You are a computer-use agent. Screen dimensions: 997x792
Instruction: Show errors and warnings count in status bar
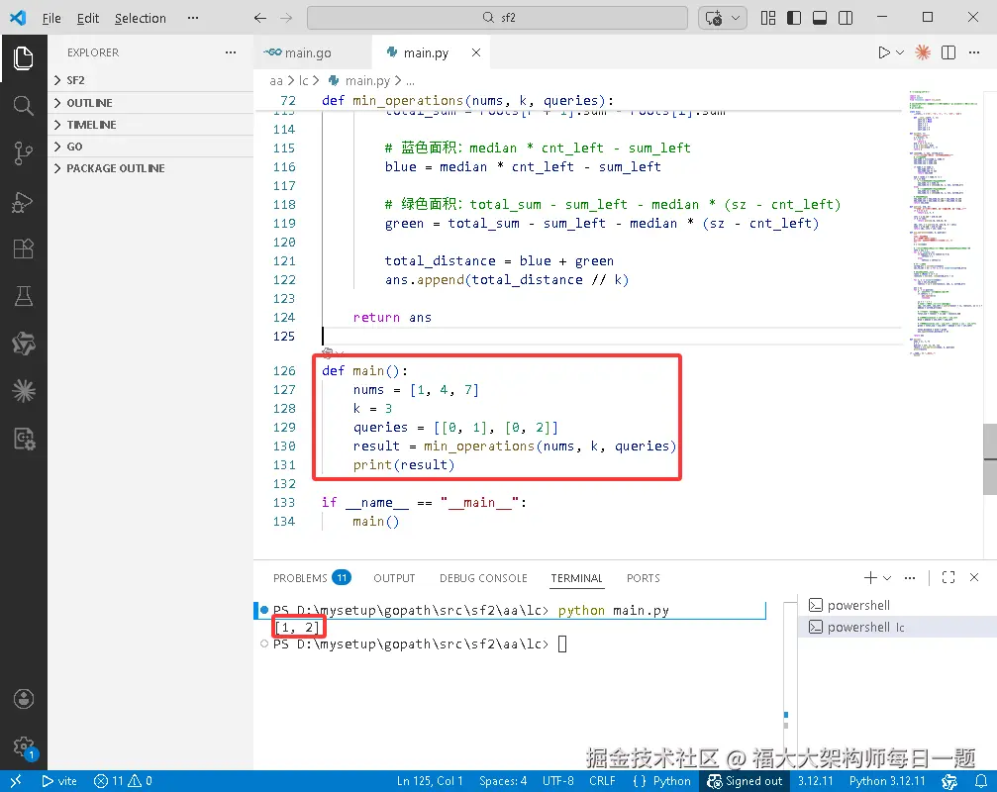coord(124,780)
